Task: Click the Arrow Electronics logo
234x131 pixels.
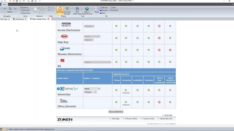Action: click(66, 24)
